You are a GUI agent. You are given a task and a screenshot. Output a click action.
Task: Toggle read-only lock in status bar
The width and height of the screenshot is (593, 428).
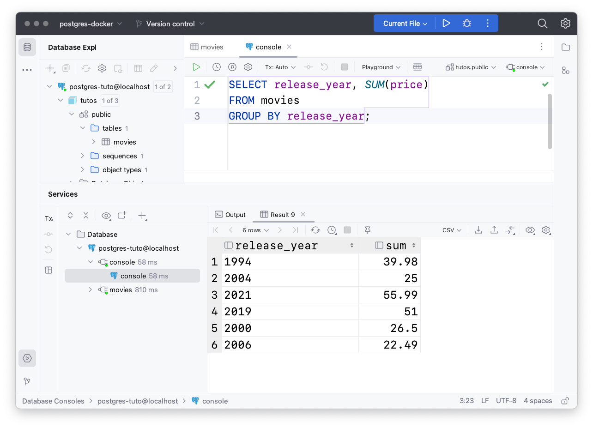(564, 401)
